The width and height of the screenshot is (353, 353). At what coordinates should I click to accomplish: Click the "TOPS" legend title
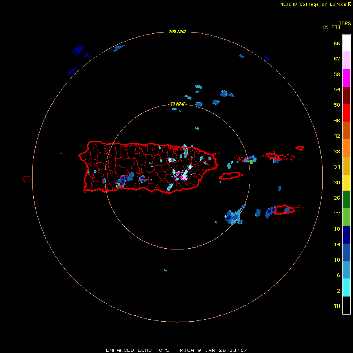click(x=345, y=23)
